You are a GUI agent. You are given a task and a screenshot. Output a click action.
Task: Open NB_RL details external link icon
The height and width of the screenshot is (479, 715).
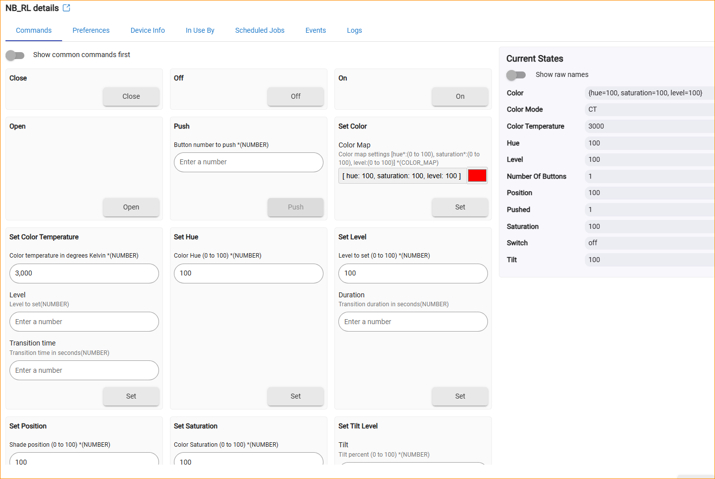67,8
